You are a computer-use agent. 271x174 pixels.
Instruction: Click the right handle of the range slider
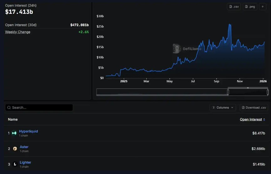click(x=268, y=92)
